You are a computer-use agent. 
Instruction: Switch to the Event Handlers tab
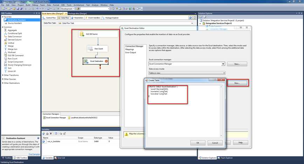93,18
